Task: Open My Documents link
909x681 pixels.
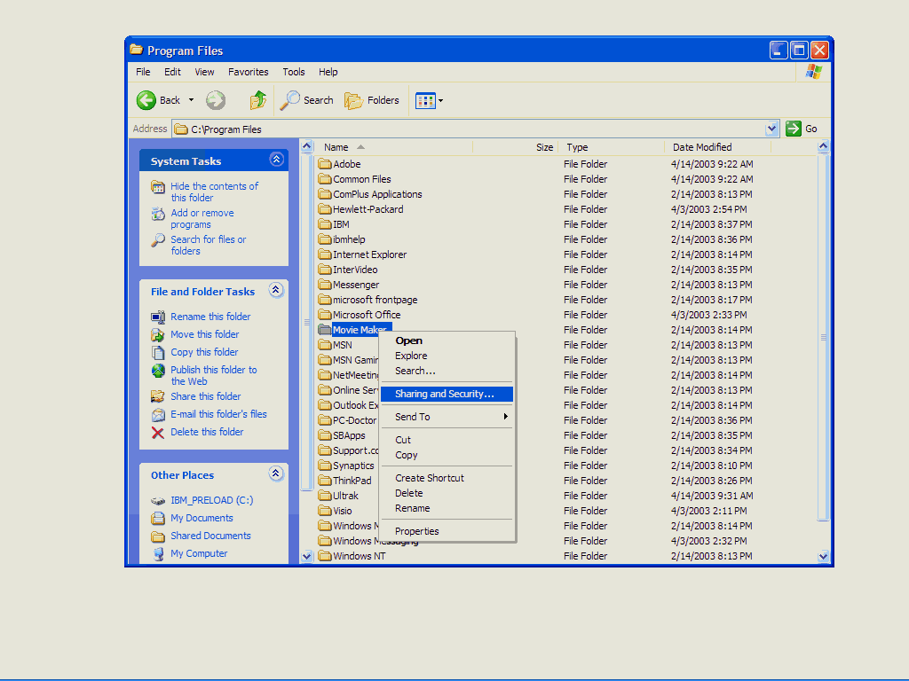Action: point(202,518)
